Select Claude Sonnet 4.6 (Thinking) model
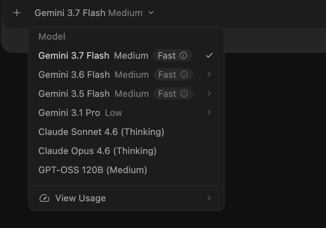The width and height of the screenshot is (326, 228). click(126, 132)
